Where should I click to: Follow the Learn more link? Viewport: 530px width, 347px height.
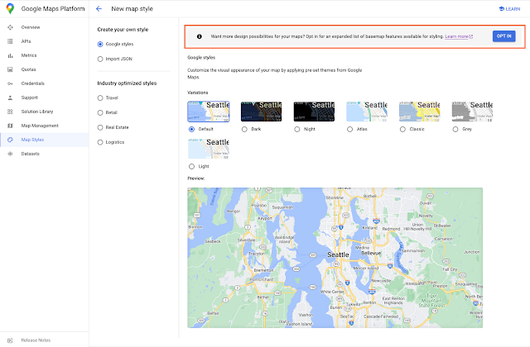459,36
